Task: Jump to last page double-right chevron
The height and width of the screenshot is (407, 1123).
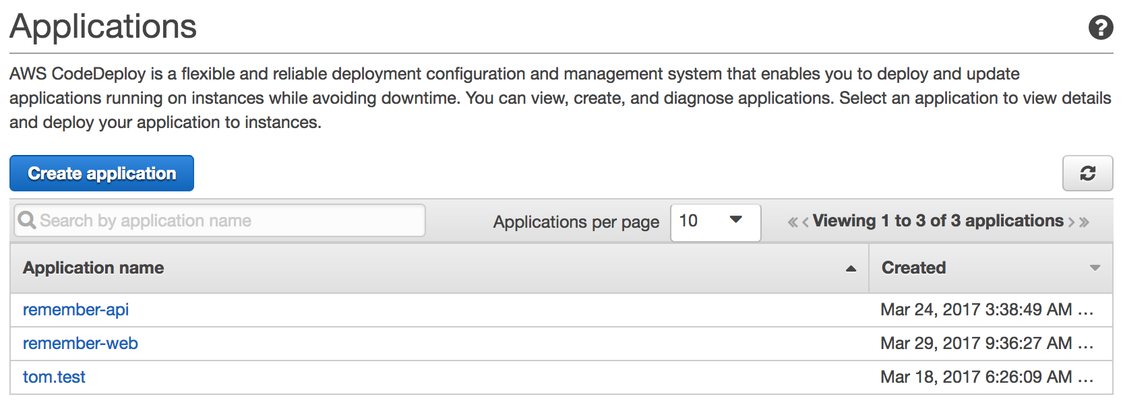Action: point(1084,222)
